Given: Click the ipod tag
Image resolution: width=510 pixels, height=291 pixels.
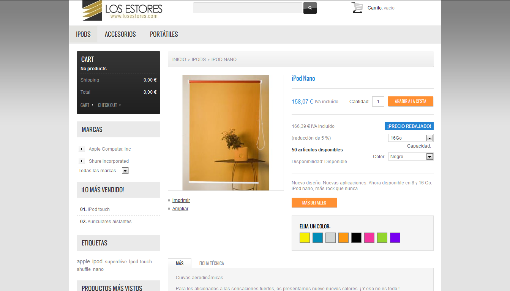Looking at the screenshot, I should point(97,261).
